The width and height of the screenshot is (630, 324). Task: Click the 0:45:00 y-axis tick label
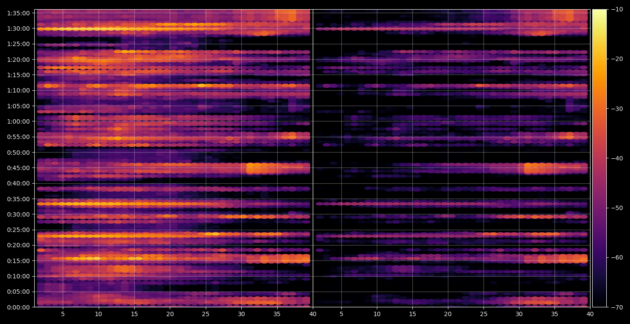pos(18,168)
